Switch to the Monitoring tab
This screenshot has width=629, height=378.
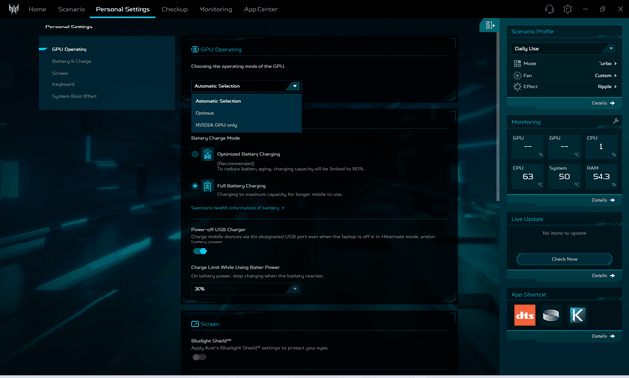point(215,9)
